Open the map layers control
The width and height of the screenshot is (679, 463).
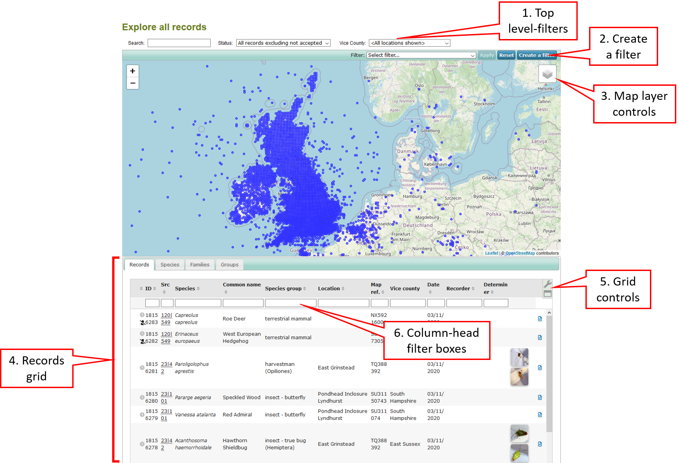tap(547, 74)
